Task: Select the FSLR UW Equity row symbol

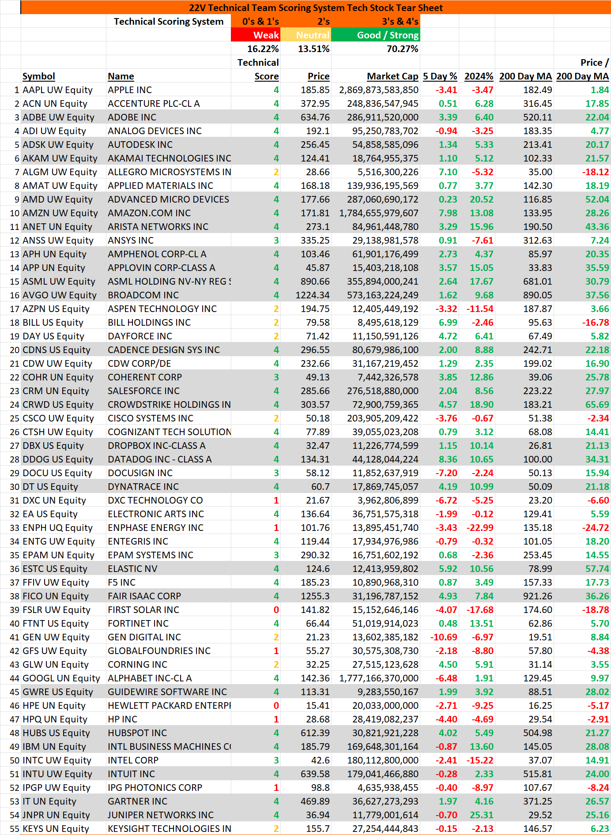Action: (x=57, y=609)
